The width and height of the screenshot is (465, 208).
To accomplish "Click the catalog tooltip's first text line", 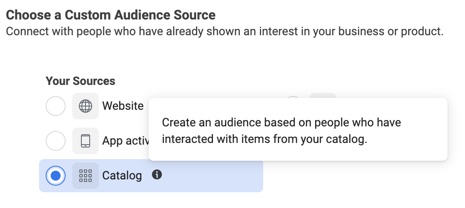I will [281, 123].
